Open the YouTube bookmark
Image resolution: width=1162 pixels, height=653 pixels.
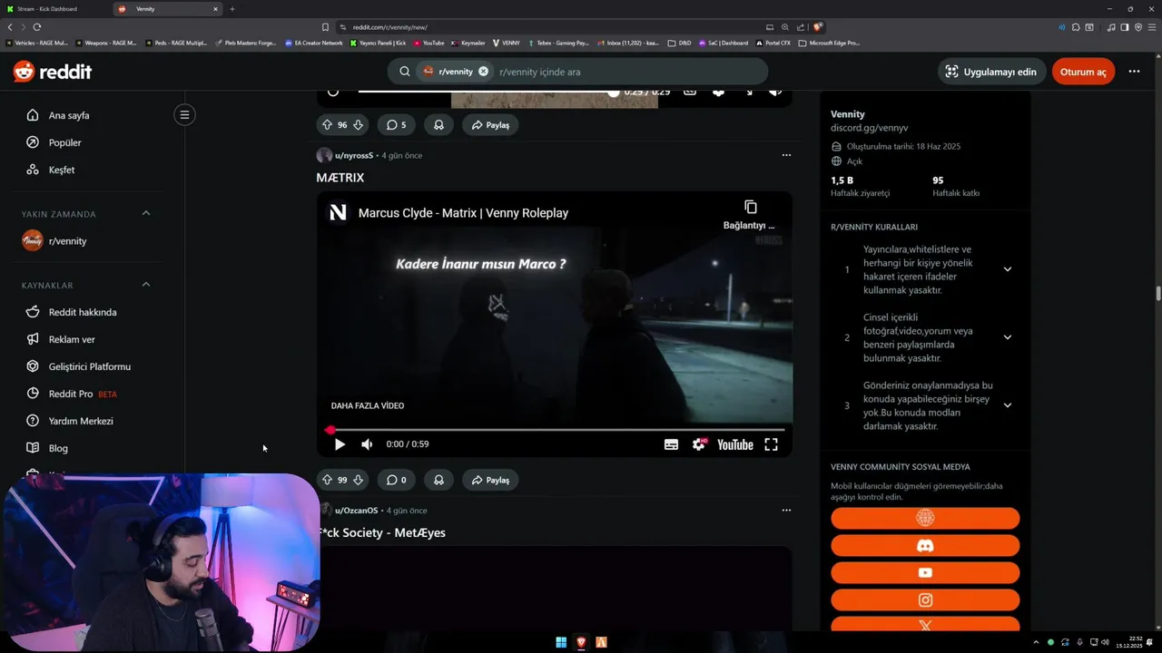pos(428,43)
